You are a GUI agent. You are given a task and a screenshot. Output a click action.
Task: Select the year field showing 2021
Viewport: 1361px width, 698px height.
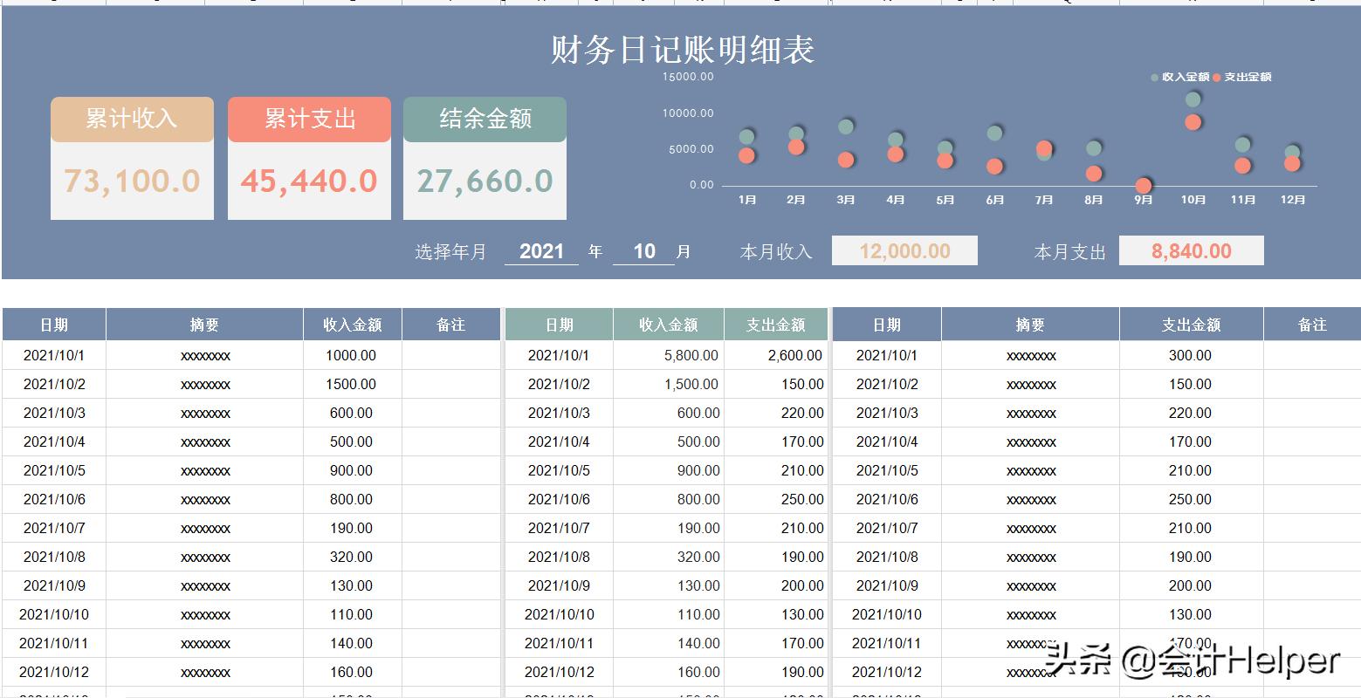tap(540, 251)
